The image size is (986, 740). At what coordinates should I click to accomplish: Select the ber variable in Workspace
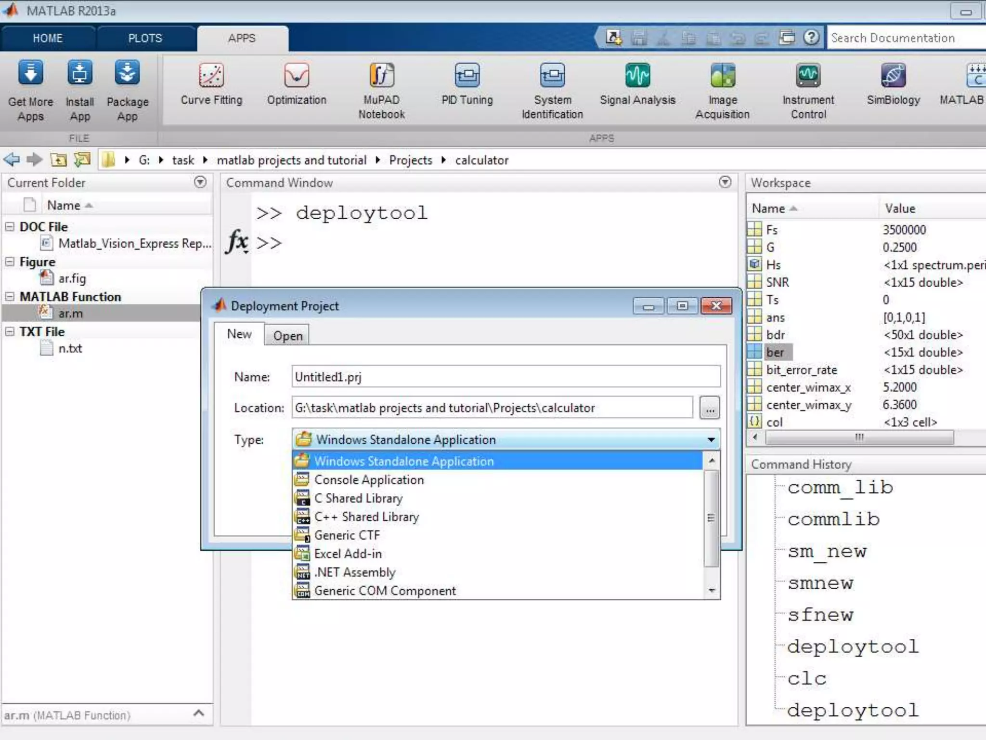(775, 353)
